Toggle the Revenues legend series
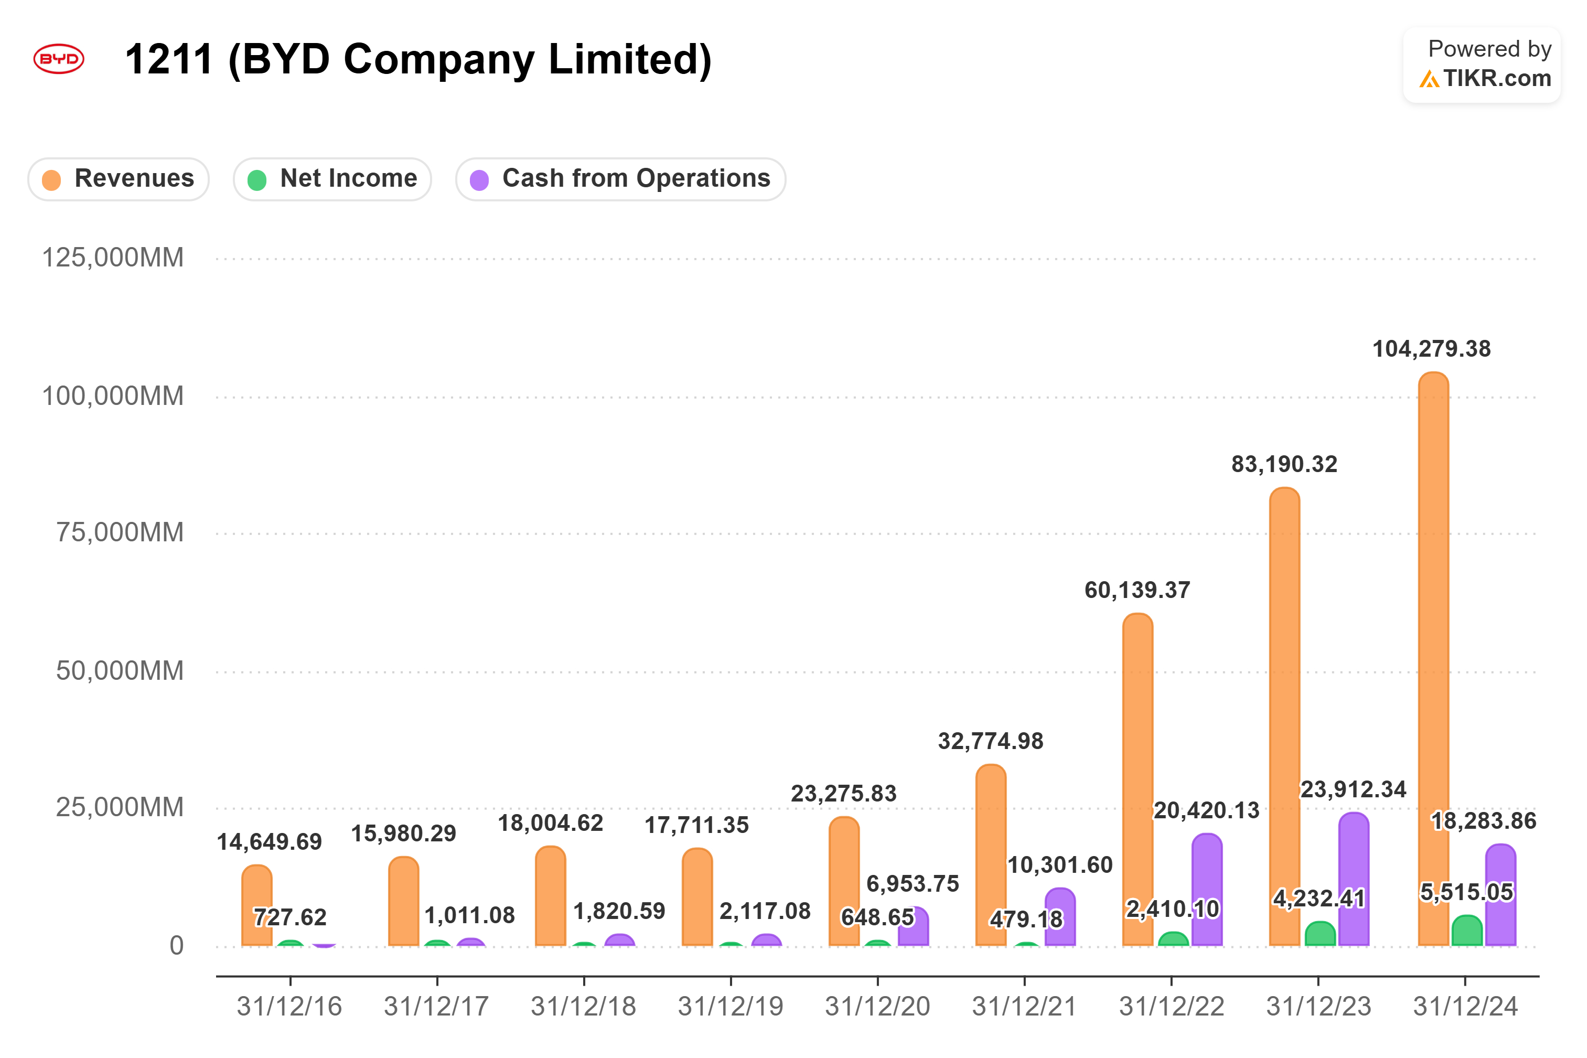The image size is (1587, 1058). tap(118, 179)
